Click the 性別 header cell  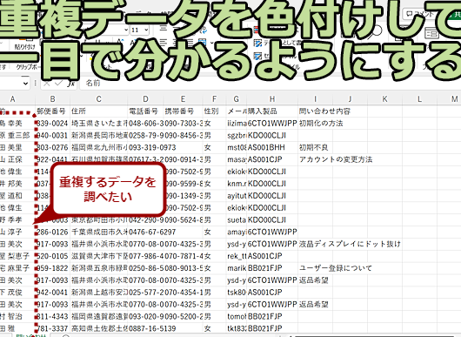point(214,111)
